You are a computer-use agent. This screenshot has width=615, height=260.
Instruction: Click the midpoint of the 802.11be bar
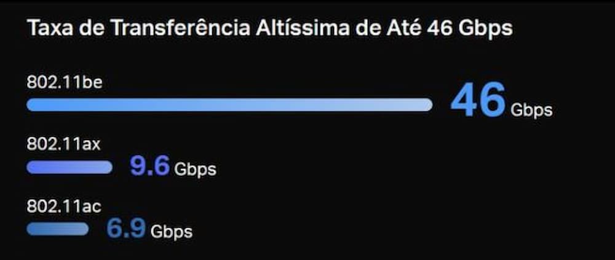[229, 105]
